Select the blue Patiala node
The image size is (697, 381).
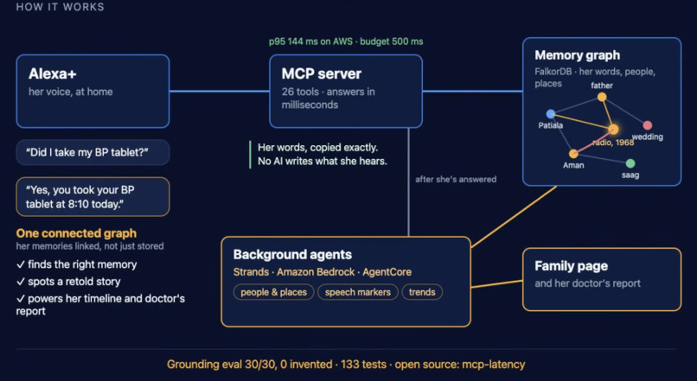point(551,114)
